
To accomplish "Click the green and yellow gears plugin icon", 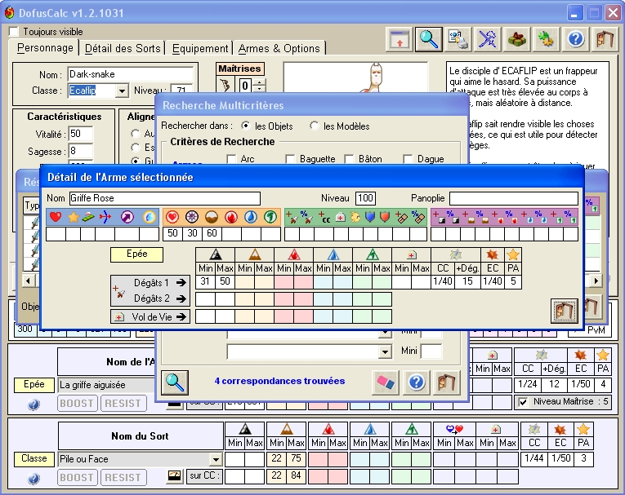I will click(x=546, y=39).
